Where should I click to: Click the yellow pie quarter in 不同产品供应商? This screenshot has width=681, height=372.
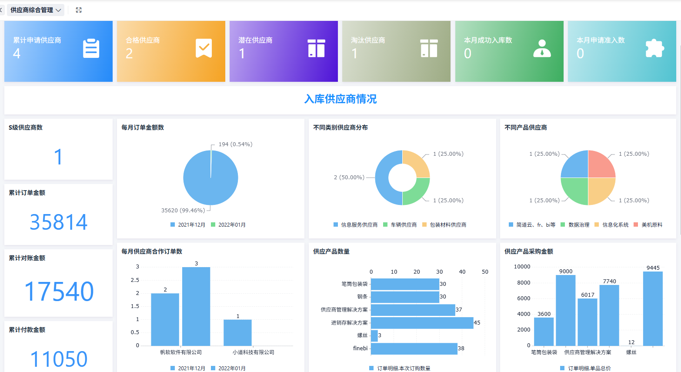[x=600, y=190]
